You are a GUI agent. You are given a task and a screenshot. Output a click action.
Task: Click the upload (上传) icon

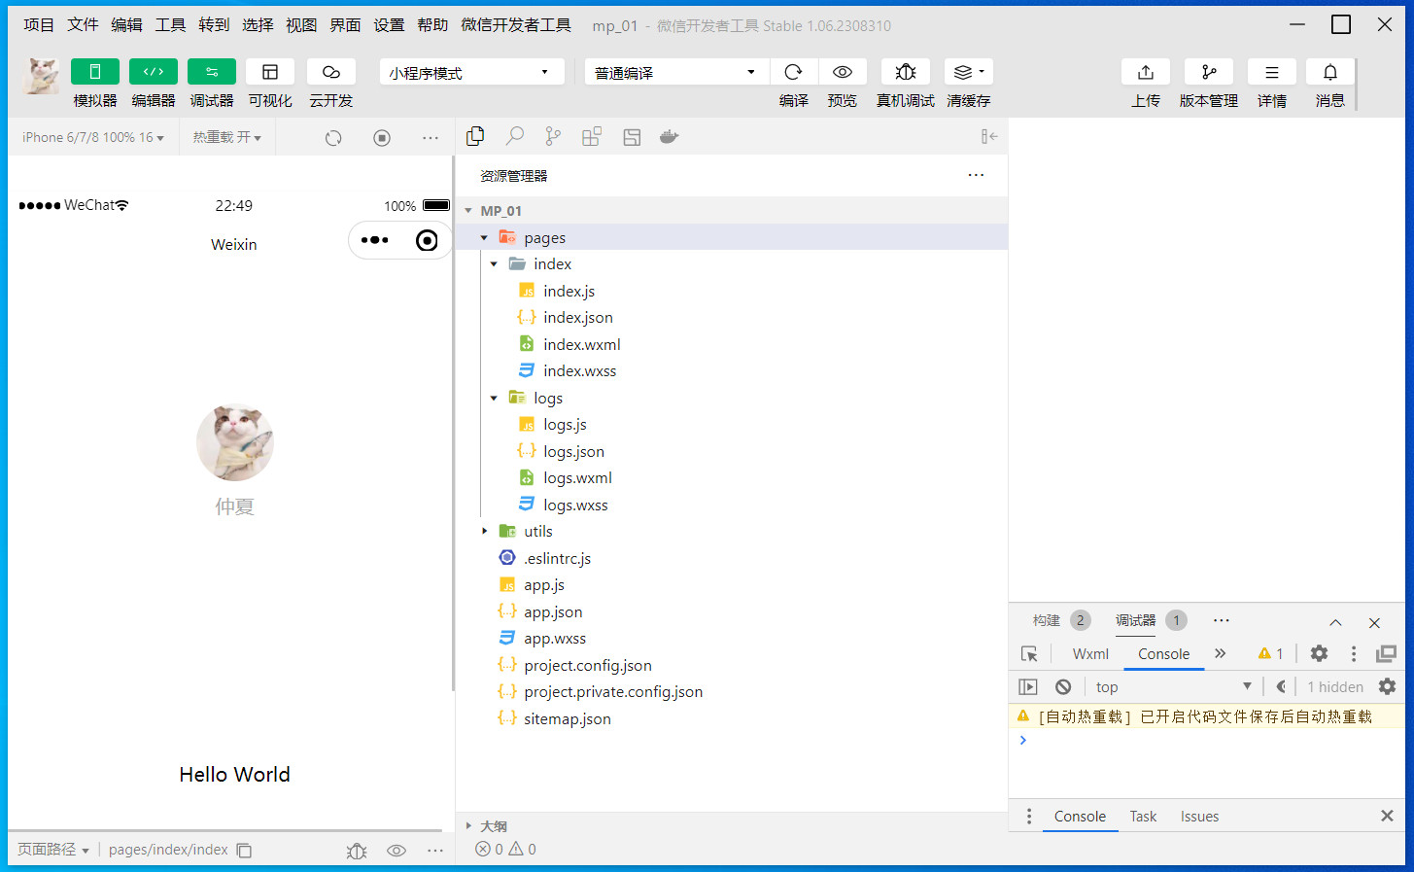click(1146, 72)
